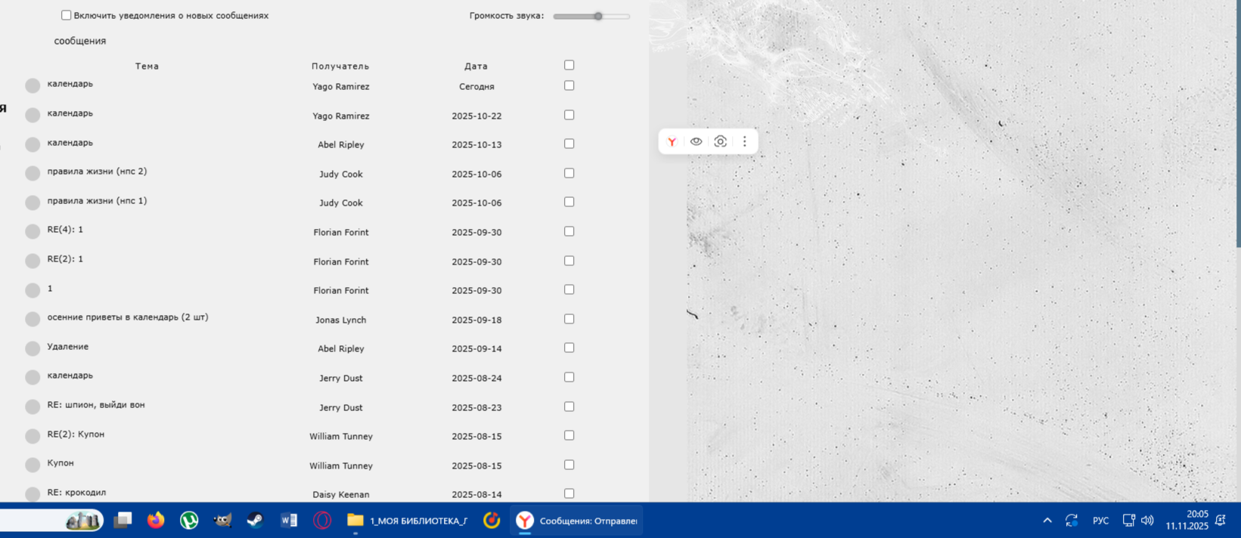This screenshot has height=538, width=1241.
Task: Open the осенние приветы в календарь message
Action: [x=127, y=317]
